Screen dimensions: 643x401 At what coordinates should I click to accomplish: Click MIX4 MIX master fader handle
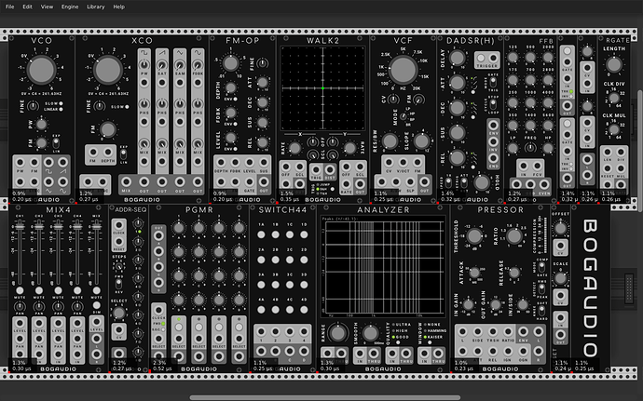pyautogui.click(x=96, y=226)
